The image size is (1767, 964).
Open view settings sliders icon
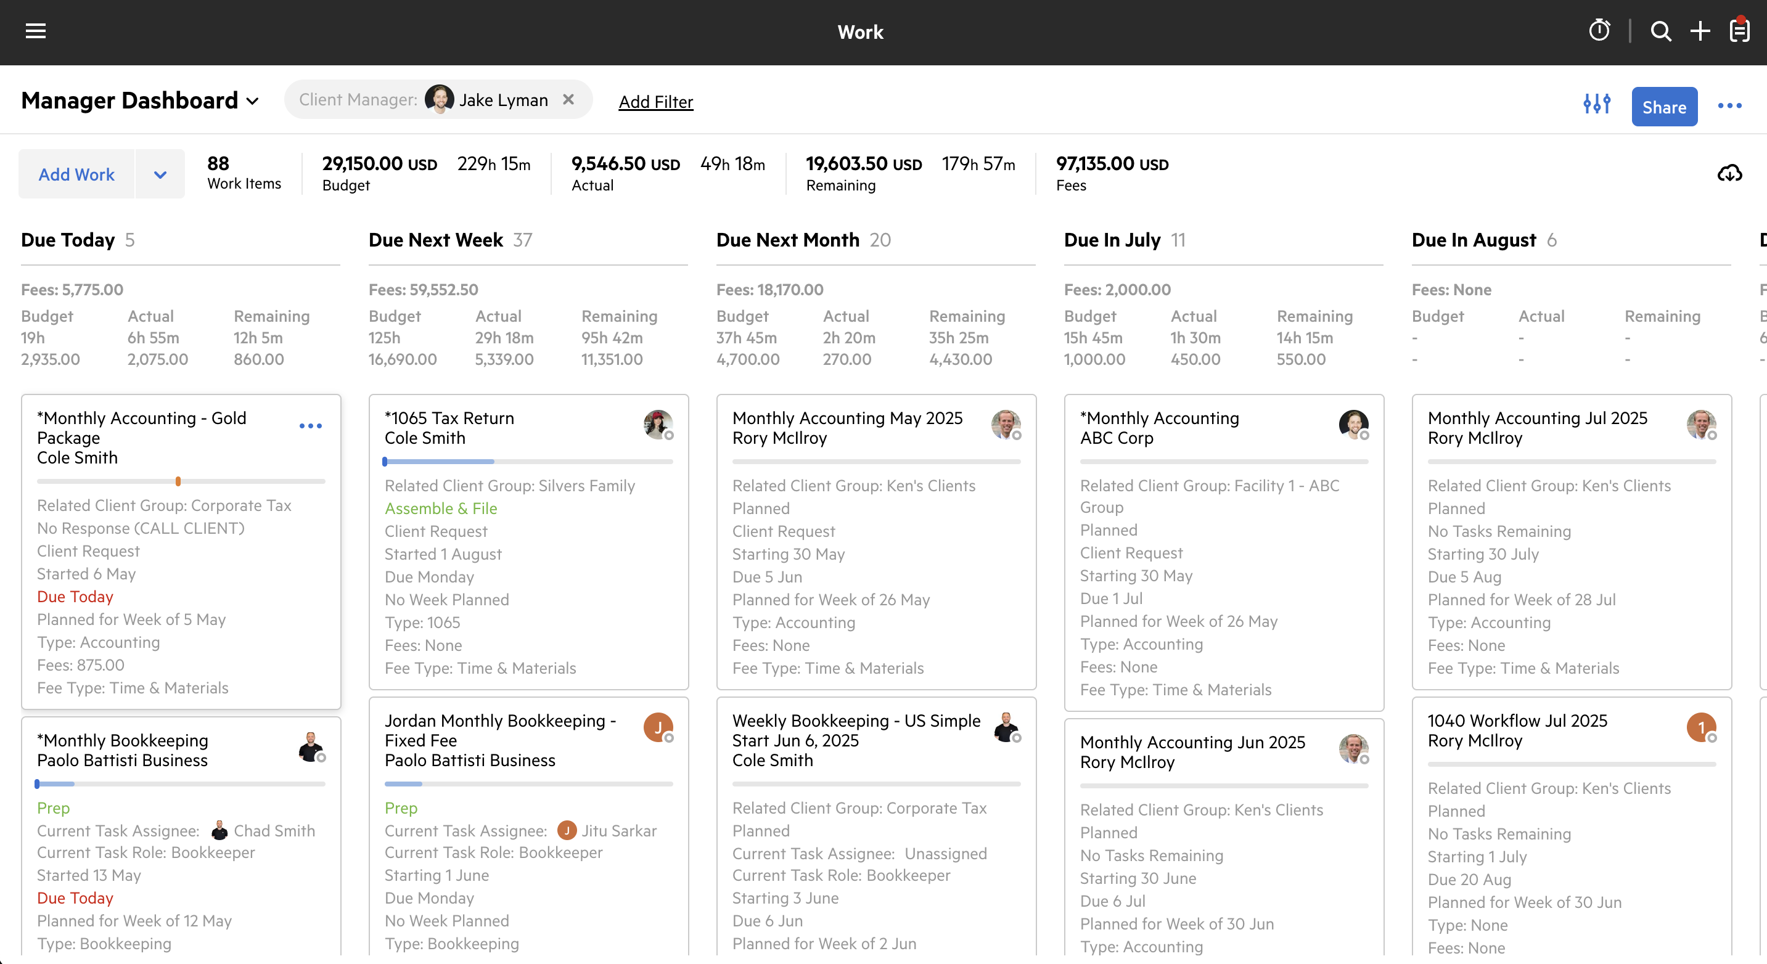pos(1596,104)
